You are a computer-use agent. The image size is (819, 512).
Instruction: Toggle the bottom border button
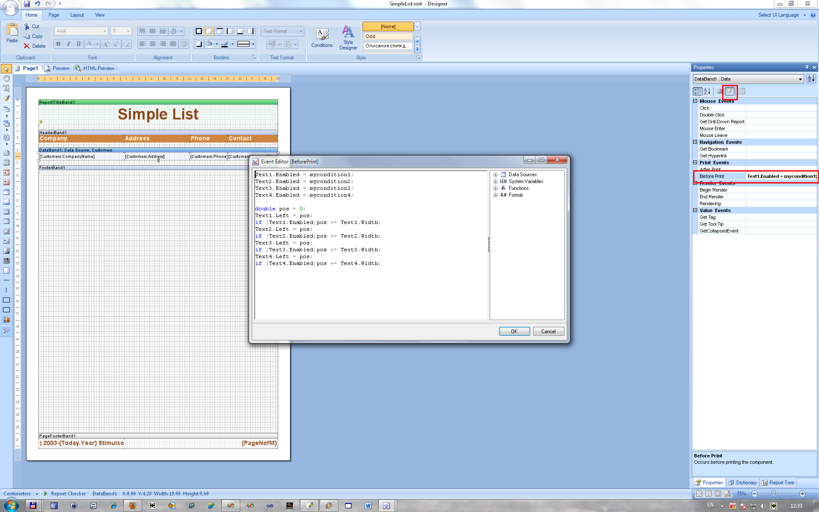tap(240, 31)
